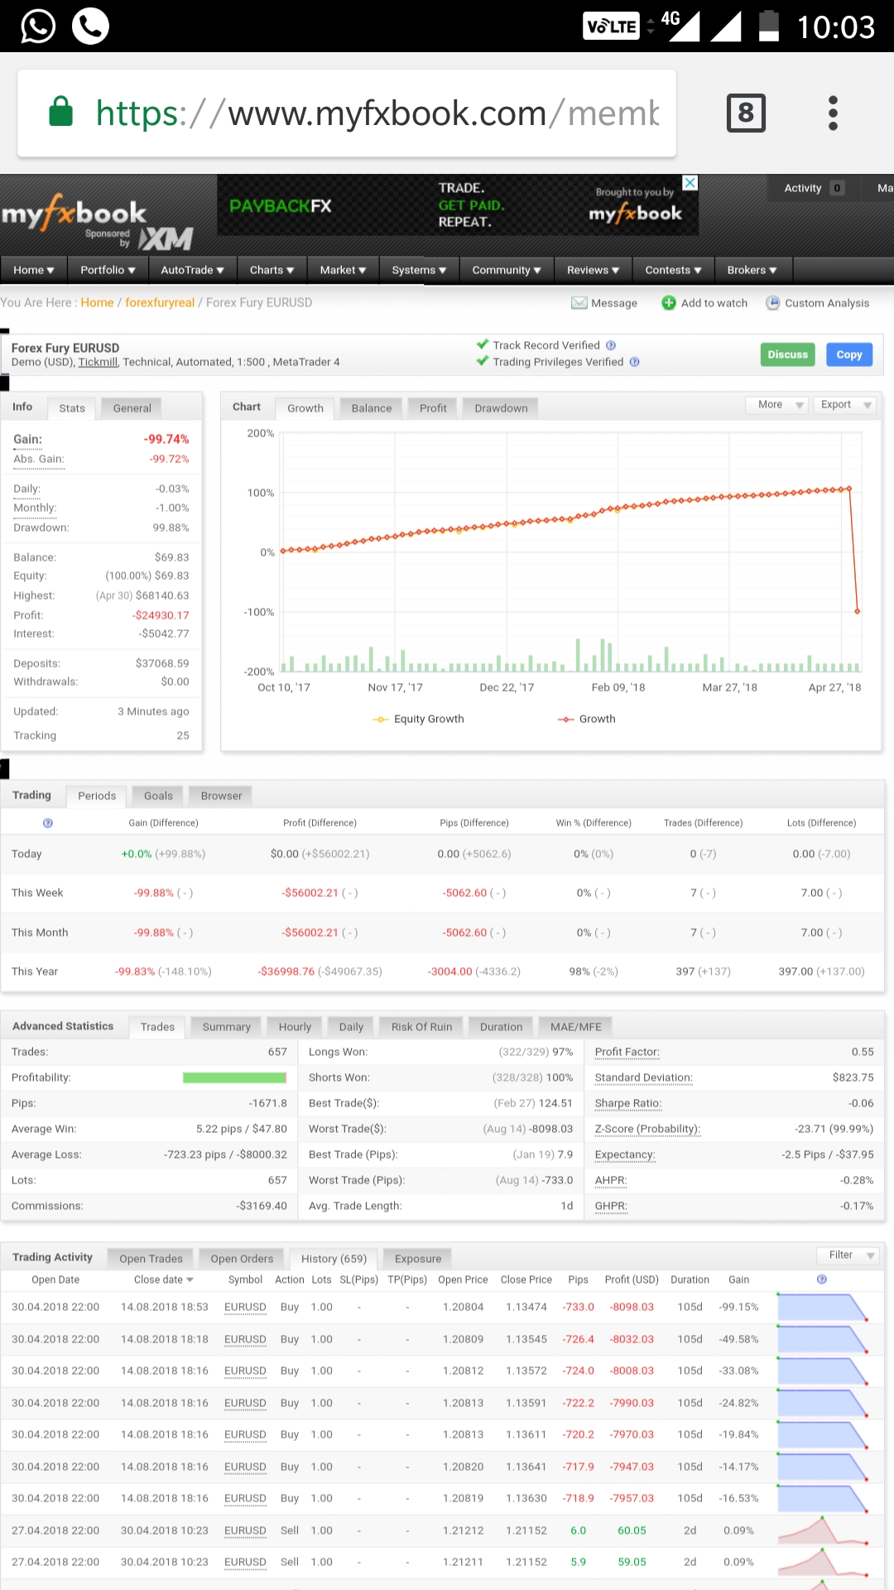The height and width of the screenshot is (1590, 894).
Task: Click the blue Copy button
Action: 849,354
